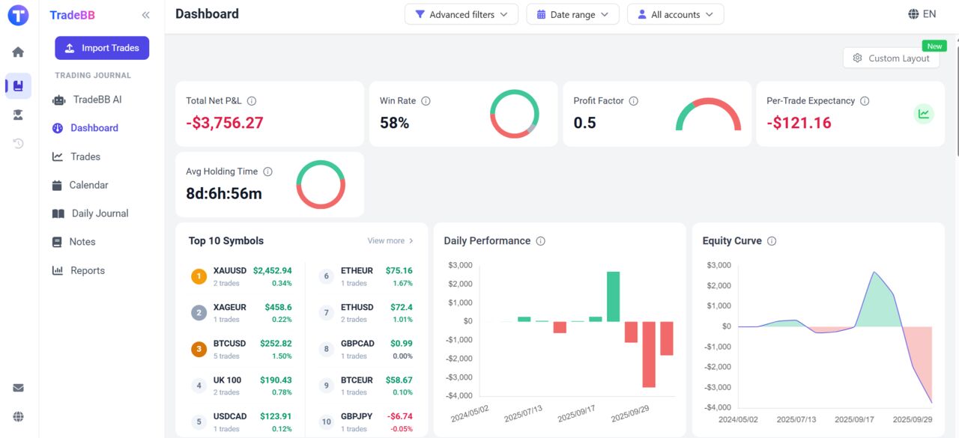The width and height of the screenshot is (959, 438).
Task: Click View more in Top 10 Symbols
Action: click(390, 241)
